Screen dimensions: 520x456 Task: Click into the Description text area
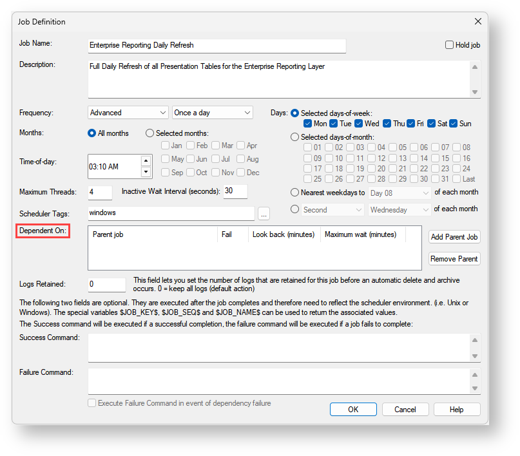278,79
